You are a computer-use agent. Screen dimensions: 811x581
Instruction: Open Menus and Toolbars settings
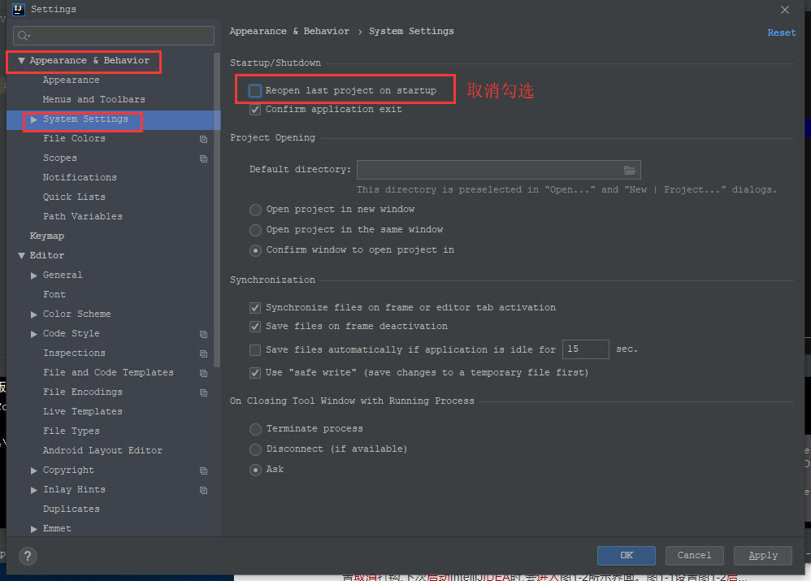pyautogui.click(x=94, y=99)
